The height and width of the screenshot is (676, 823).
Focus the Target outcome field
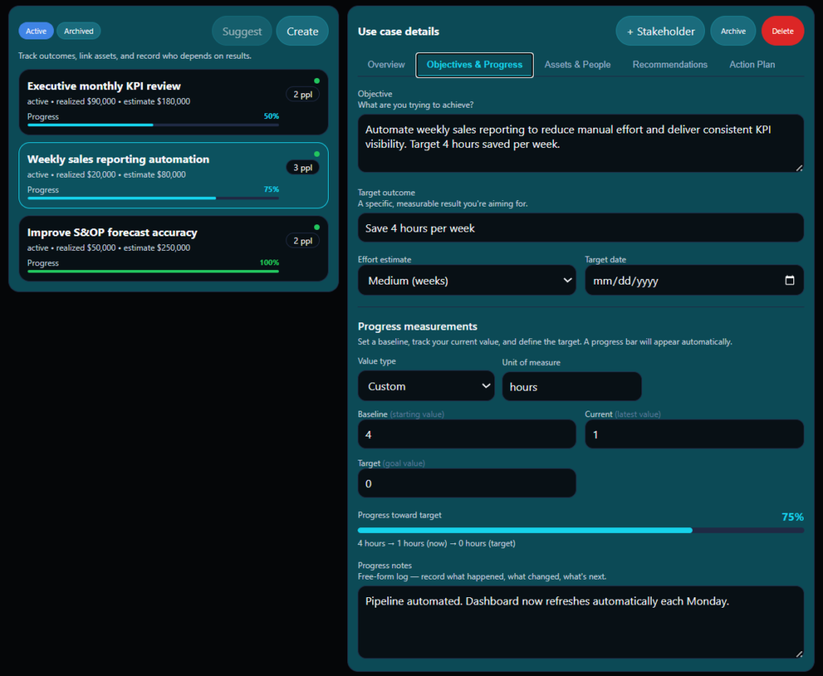coord(580,227)
